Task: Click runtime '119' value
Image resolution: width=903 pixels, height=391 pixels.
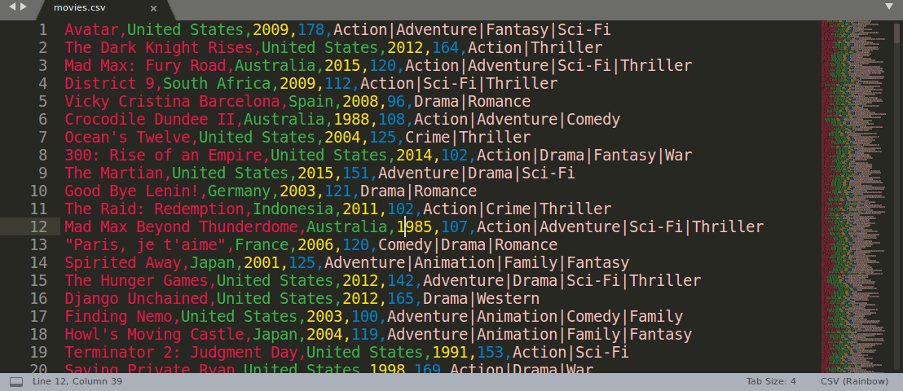Action: point(365,335)
